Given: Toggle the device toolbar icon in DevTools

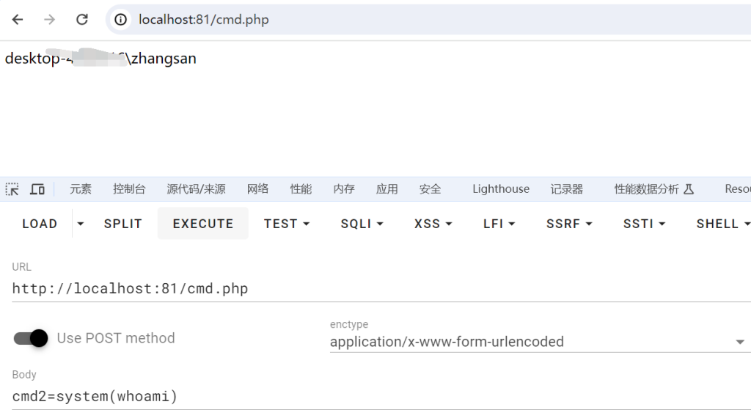Looking at the screenshot, I should pos(37,189).
